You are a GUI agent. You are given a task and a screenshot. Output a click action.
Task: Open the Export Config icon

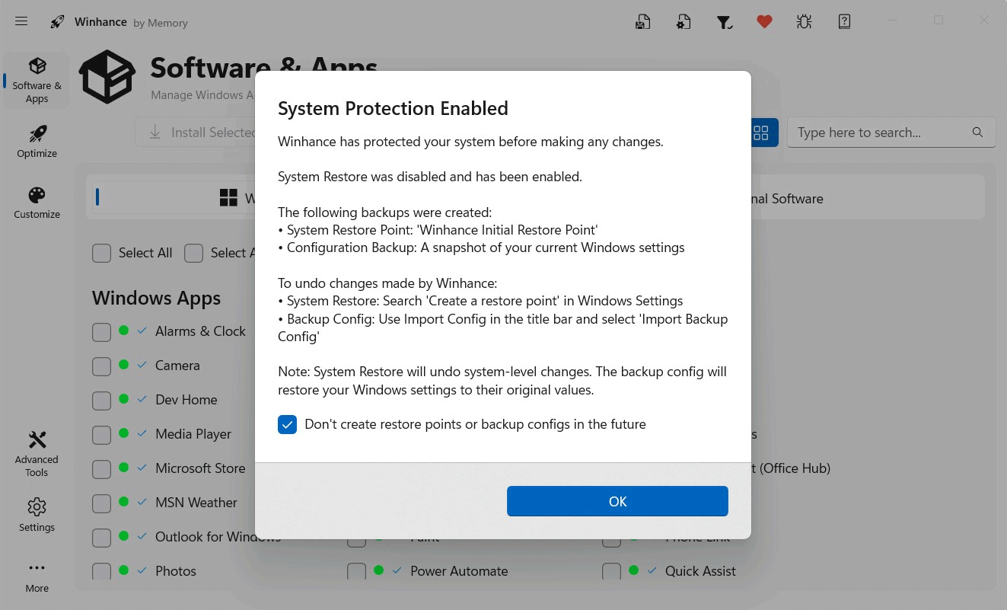coord(643,21)
